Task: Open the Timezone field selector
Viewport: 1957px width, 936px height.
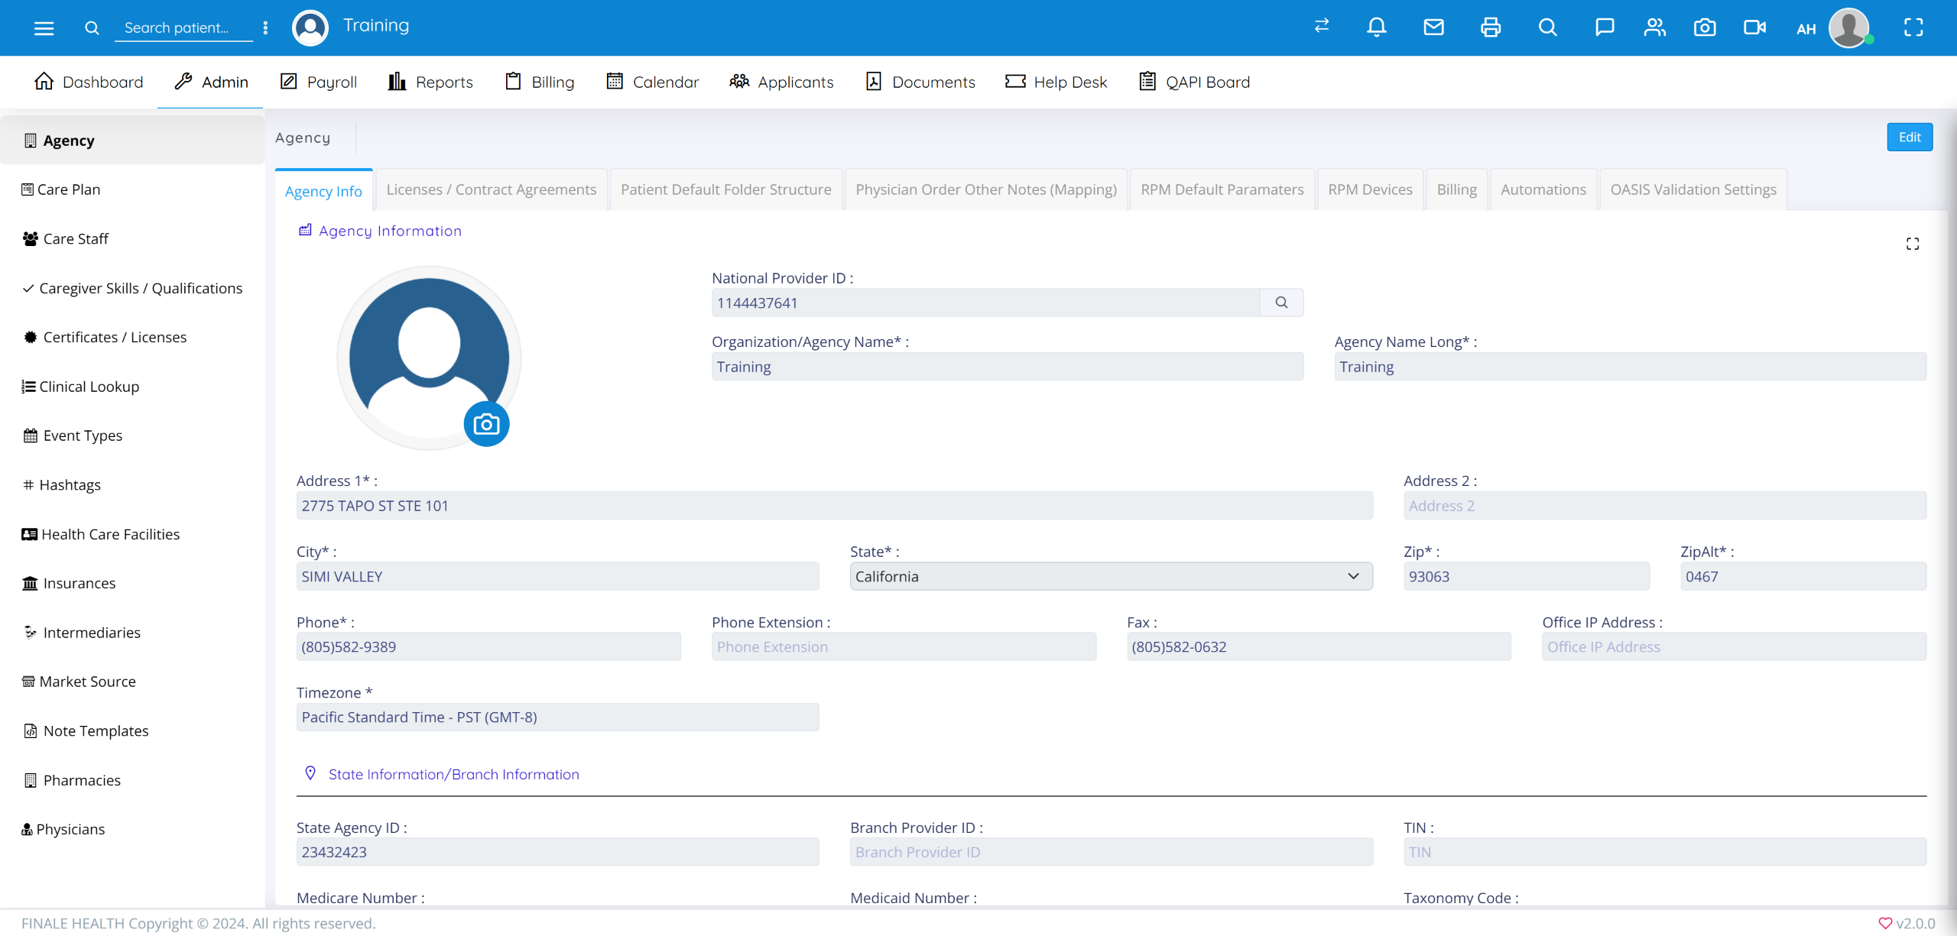Action: point(557,717)
